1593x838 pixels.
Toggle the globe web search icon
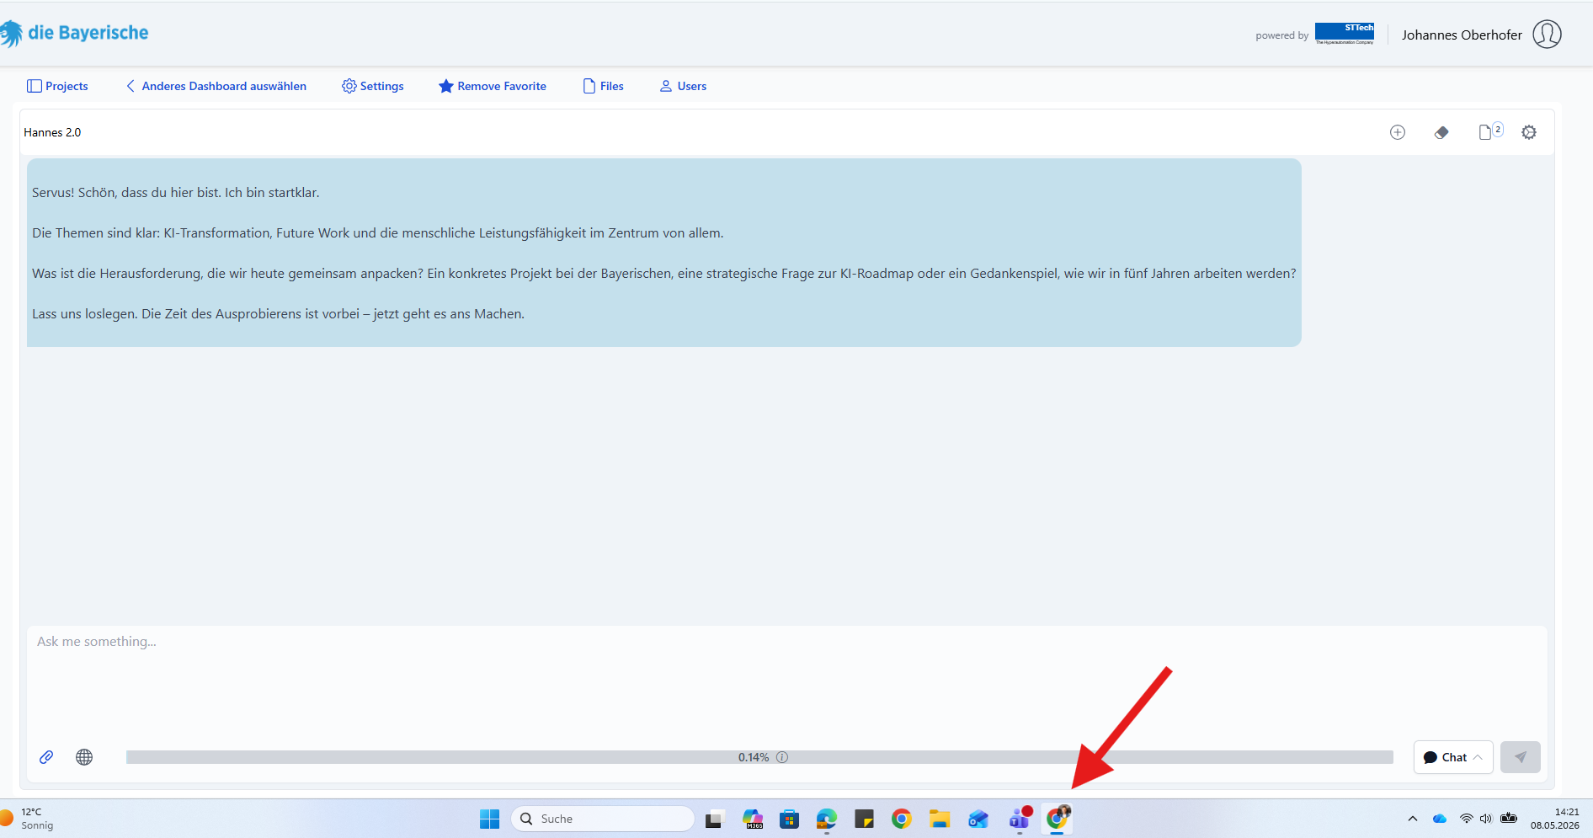pyautogui.click(x=84, y=757)
